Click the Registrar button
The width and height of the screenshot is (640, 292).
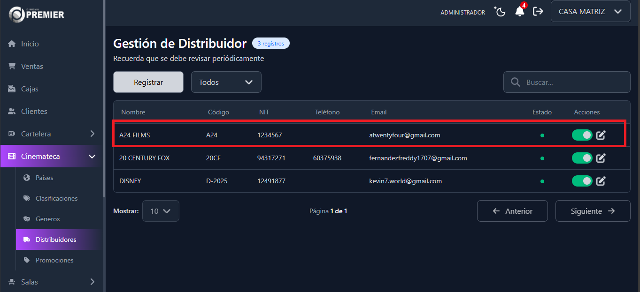coord(148,82)
